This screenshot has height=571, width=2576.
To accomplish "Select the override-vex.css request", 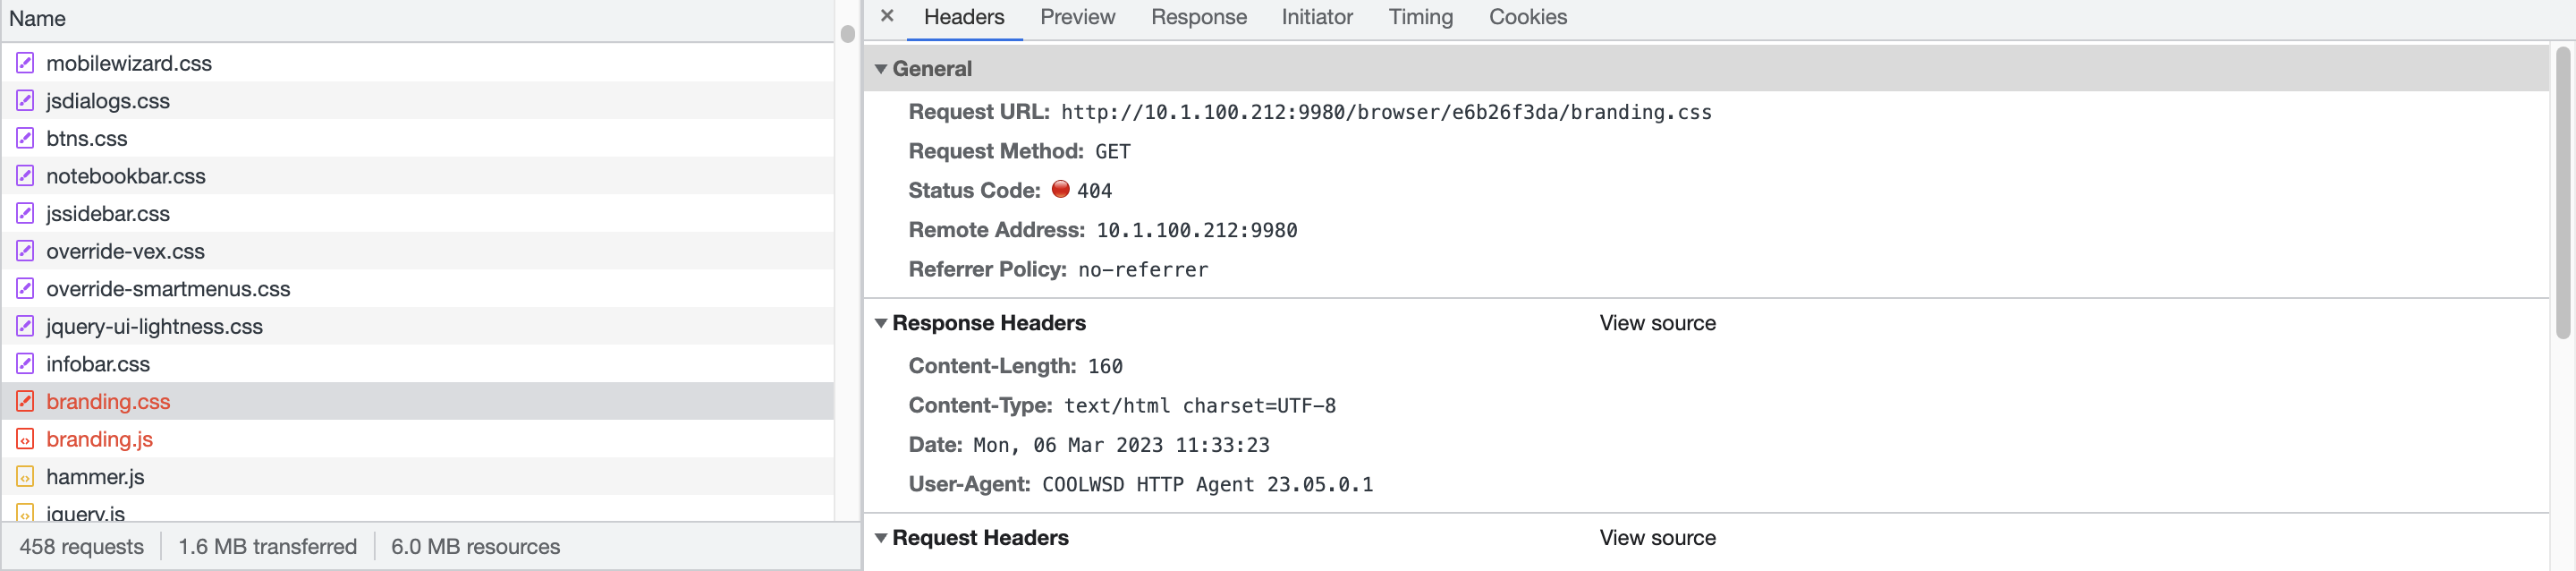I will pos(126,251).
